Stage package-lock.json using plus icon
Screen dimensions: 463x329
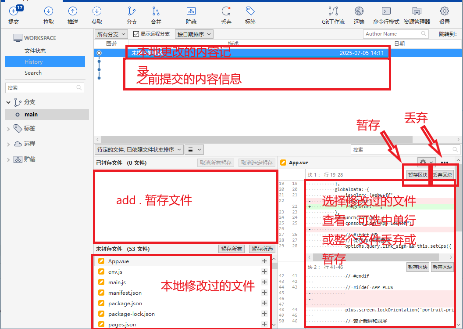(264, 314)
